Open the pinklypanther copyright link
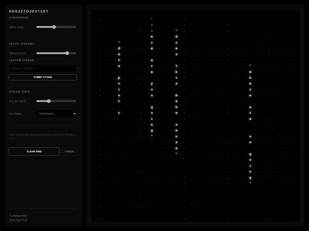Viewport: 309px width, 231px height. click(x=18, y=216)
